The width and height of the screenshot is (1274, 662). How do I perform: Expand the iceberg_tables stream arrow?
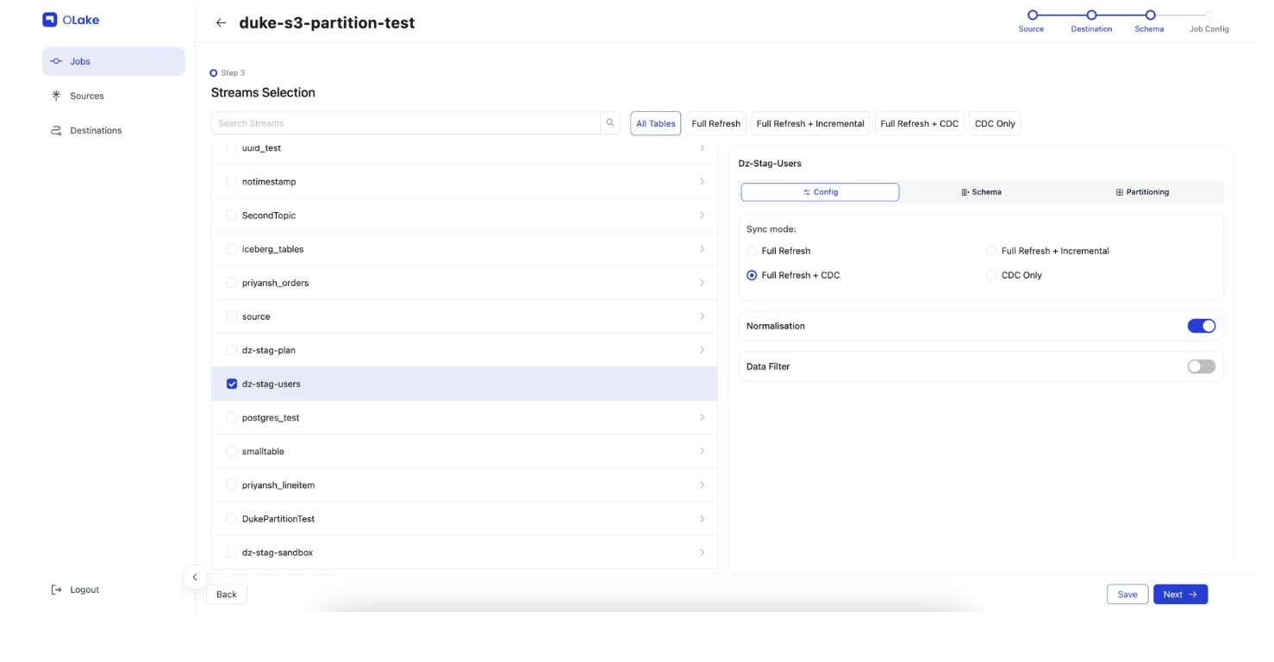(x=702, y=249)
